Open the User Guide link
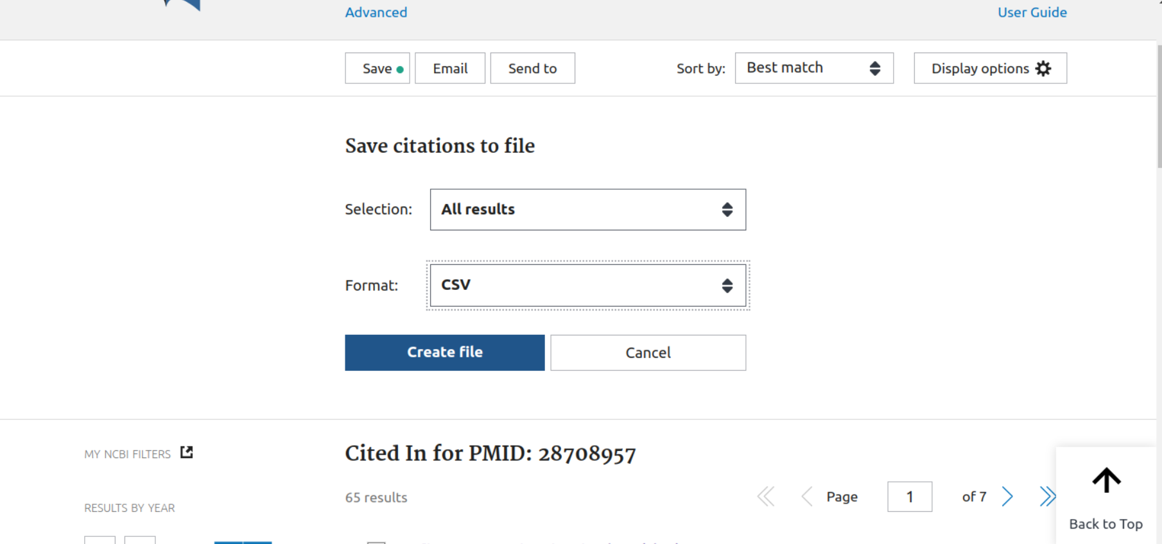Viewport: 1162px width, 544px height. [1032, 12]
